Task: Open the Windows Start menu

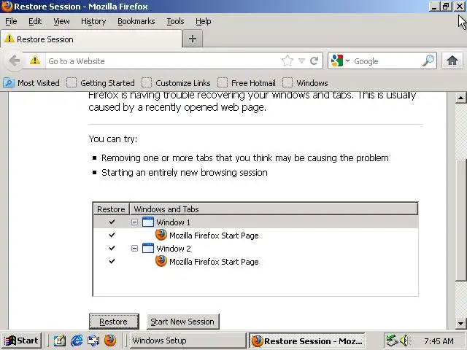Action: [21, 341]
